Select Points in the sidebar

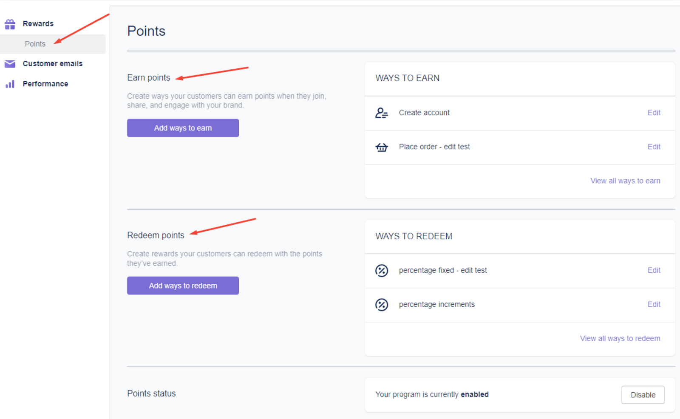(35, 44)
